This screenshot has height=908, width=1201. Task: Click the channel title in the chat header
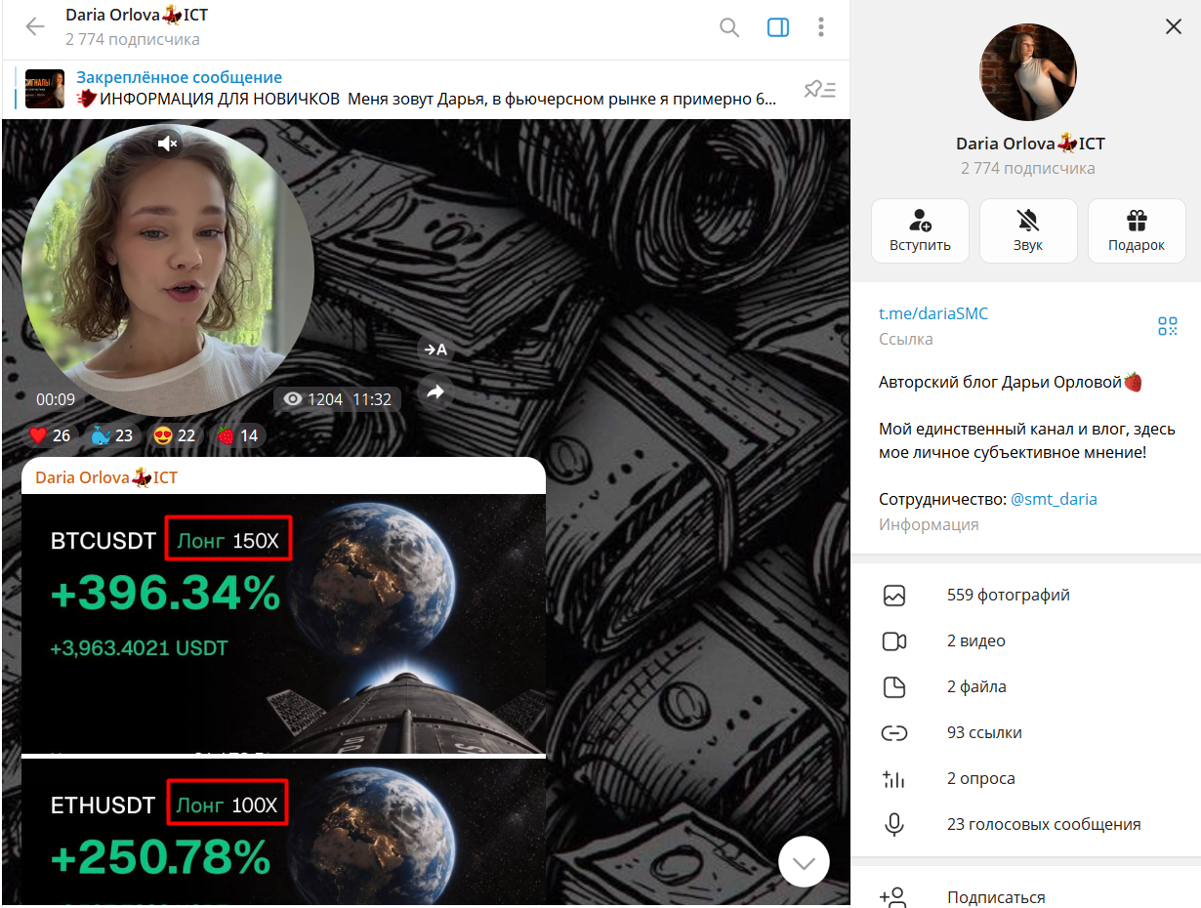(137, 16)
